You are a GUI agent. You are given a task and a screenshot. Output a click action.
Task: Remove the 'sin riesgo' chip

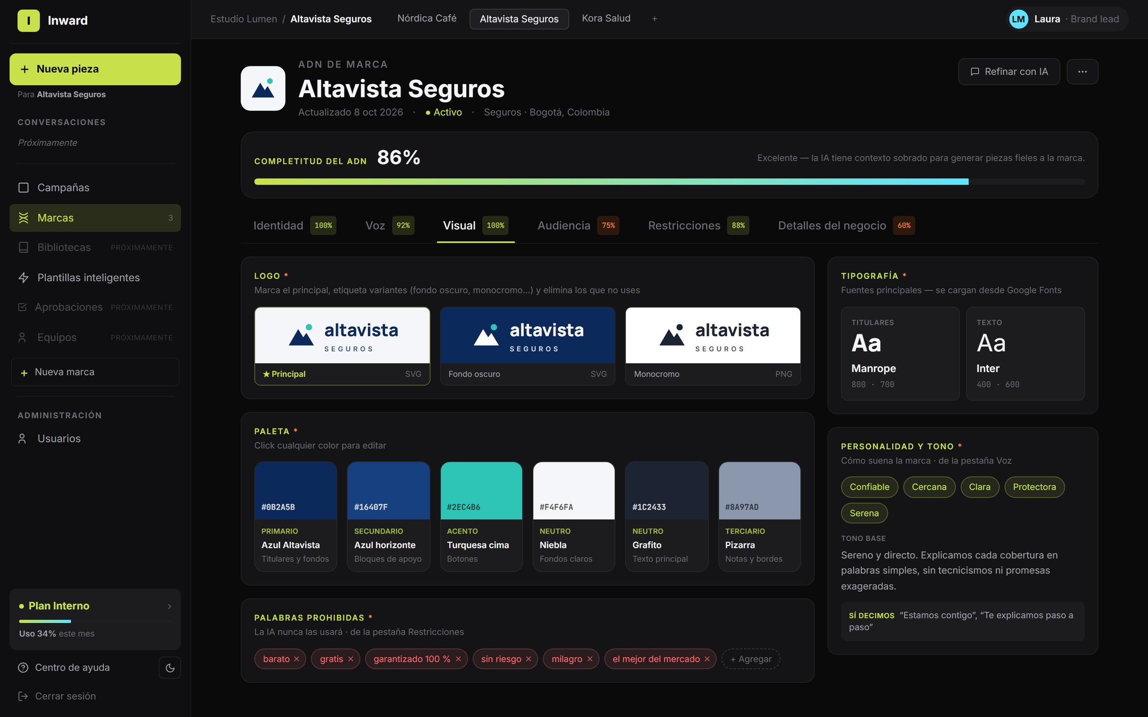[x=529, y=659]
